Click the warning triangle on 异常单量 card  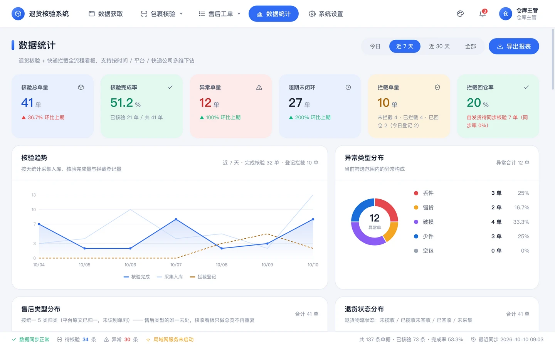(259, 88)
